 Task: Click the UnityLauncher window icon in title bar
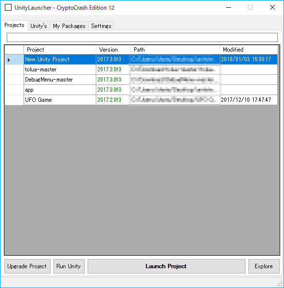click(x=8, y=8)
